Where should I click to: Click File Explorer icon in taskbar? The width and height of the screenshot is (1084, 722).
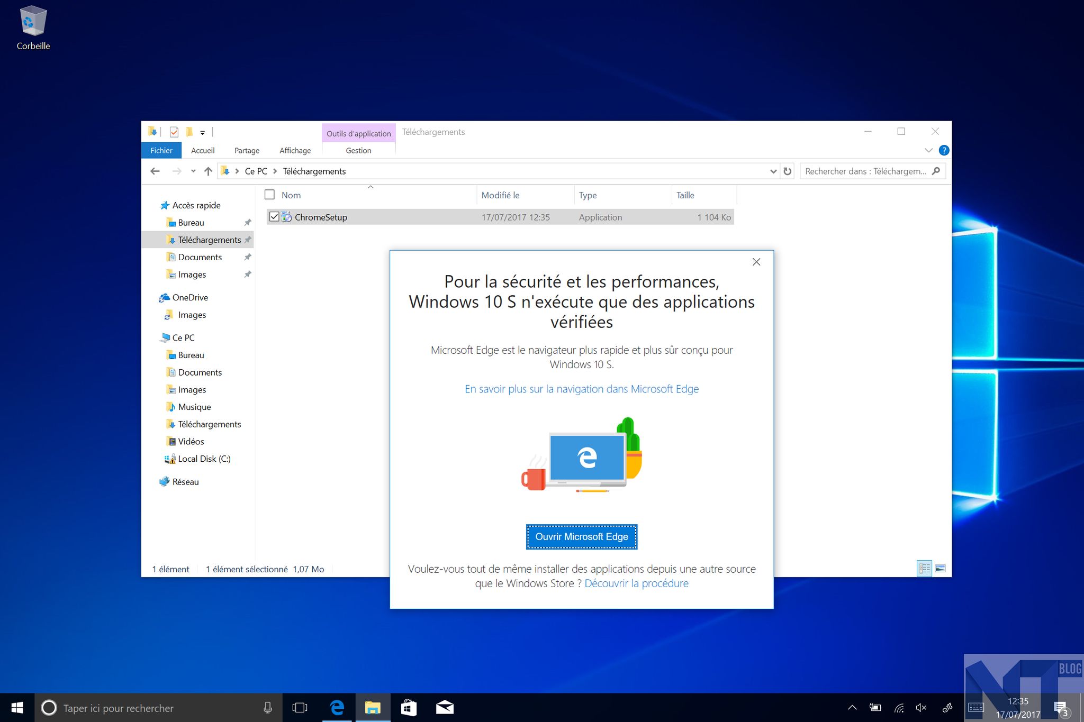click(373, 708)
